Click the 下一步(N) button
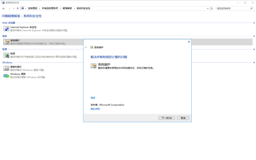 [x=167, y=118]
